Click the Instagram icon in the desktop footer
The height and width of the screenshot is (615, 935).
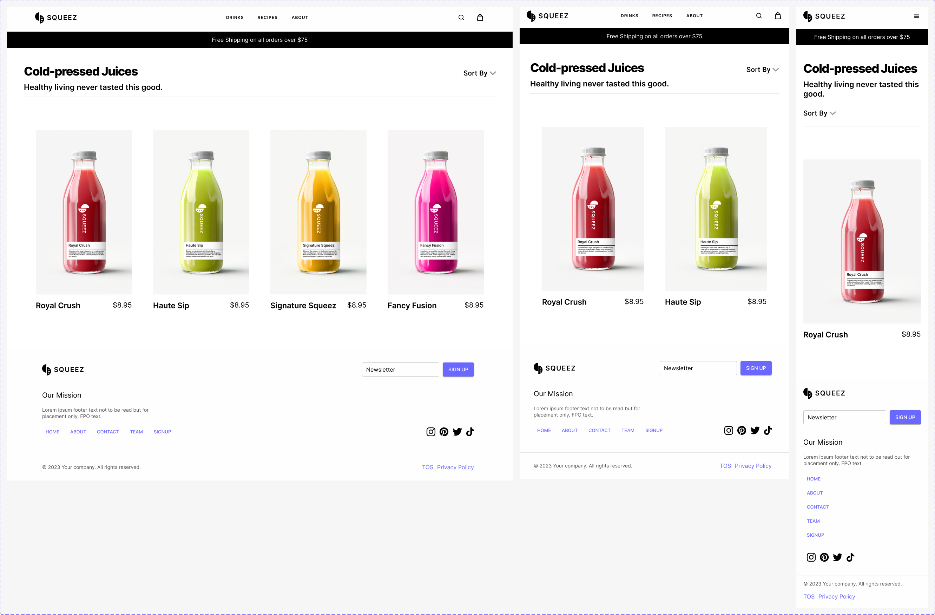click(x=430, y=431)
